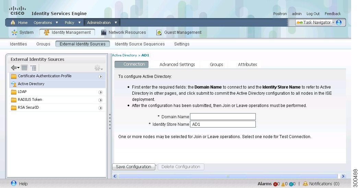The width and height of the screenshot is (358, 188).
Task: Click the Cisco logo
Action: tap(17, 11)
